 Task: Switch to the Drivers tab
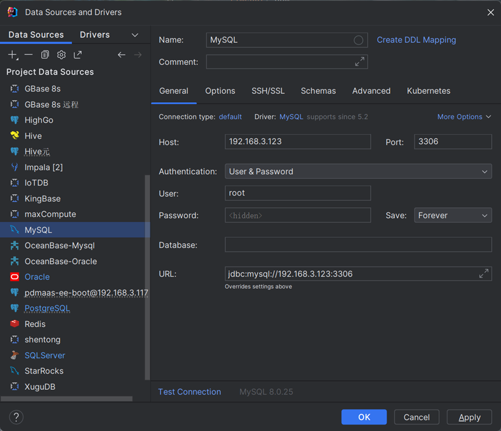(x=95, y=35)
